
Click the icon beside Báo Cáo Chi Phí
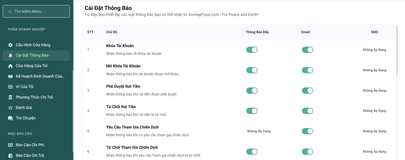click(x=10, y=145)
